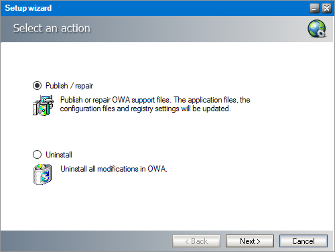Click the greyed-out < Back button
The height and width of the screenshot is (252, 335).
coord(196,241)
